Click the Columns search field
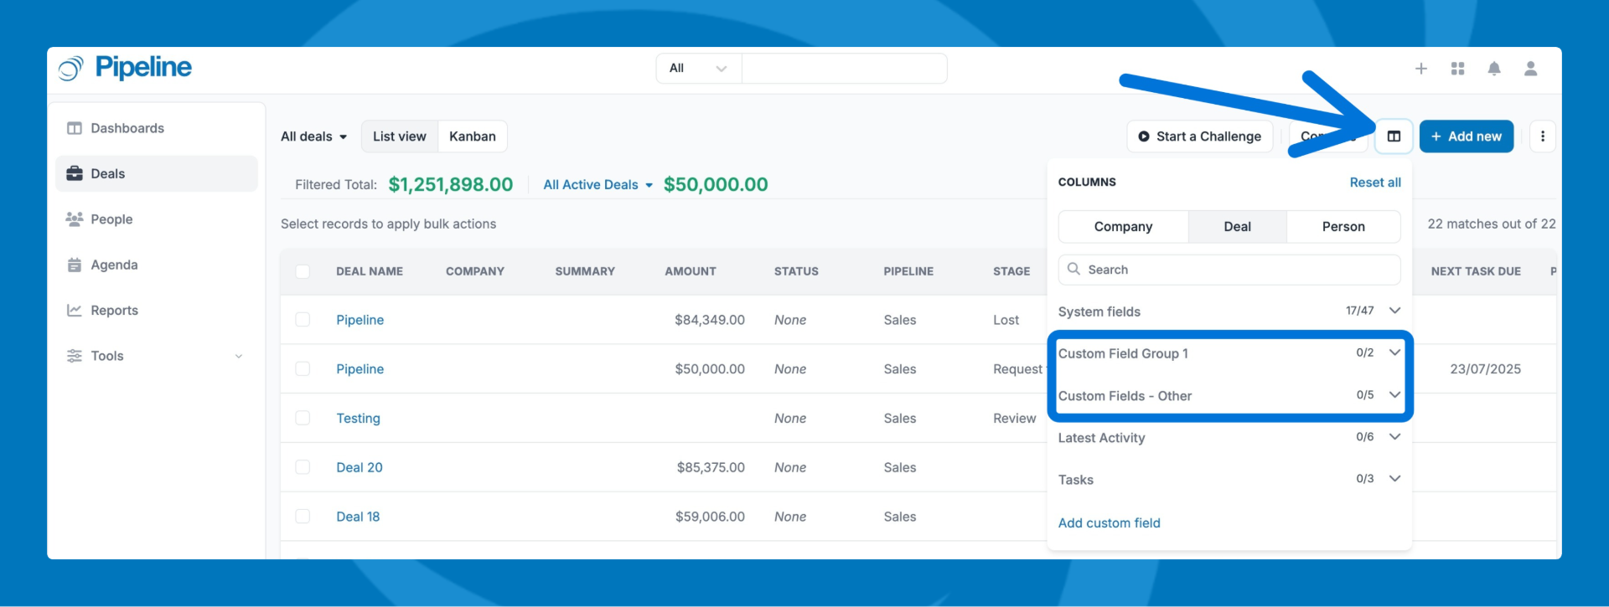 pos(1229,270)
